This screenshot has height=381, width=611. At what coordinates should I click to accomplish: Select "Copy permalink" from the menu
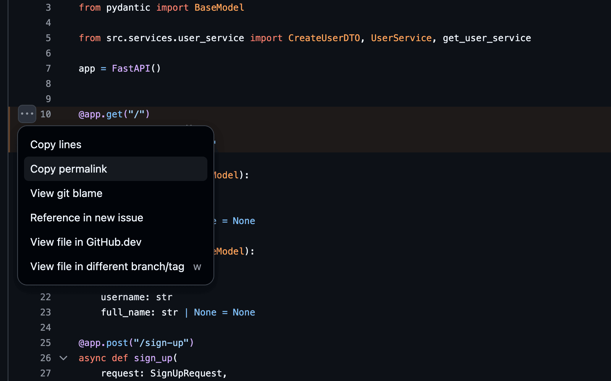(69, 169)
